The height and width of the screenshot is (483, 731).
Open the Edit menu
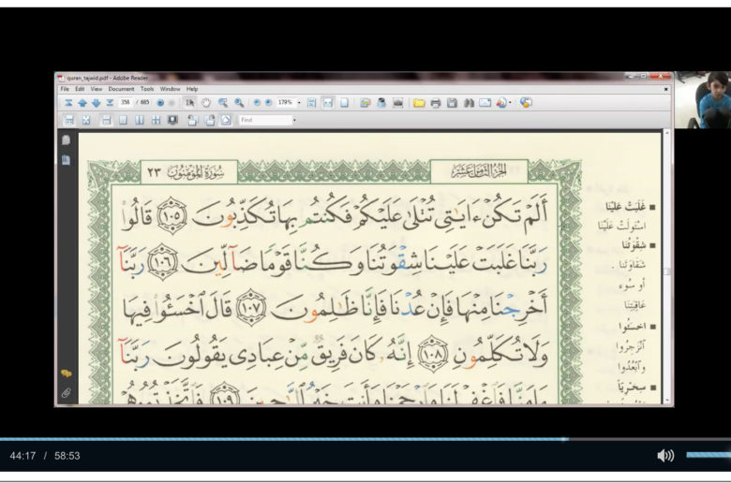click(80, 89)
